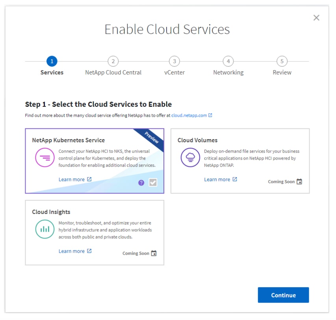Click the Cloud Volumes Coming Soon calendar icon
336x320 pixels.
[x=299, y=182]
